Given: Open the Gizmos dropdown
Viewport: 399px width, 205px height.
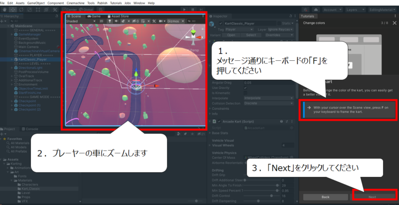Looking at the screenshot, I should click(176, 21).
